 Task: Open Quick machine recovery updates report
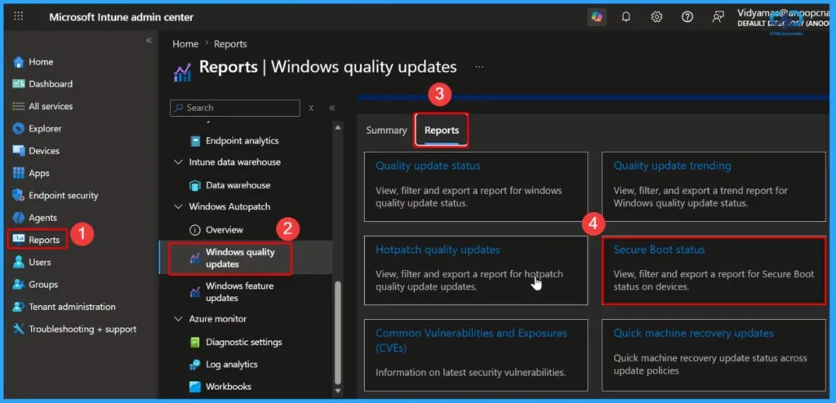click(x=693, y=333)
